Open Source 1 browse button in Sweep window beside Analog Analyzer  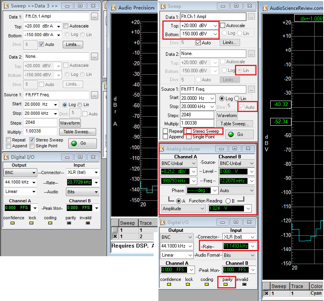point(251,90)
